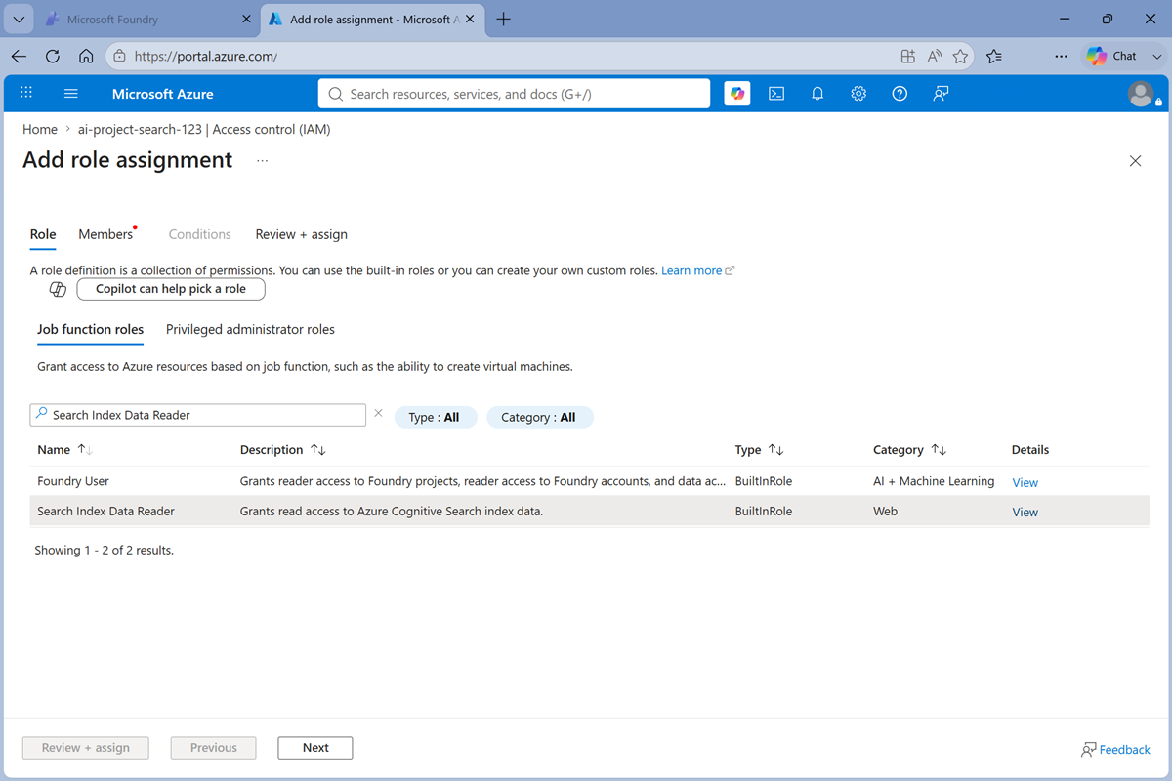Open the Category : All filter
The height and width of the screenshot is (781, 1172).
click(x=539, y=417)
